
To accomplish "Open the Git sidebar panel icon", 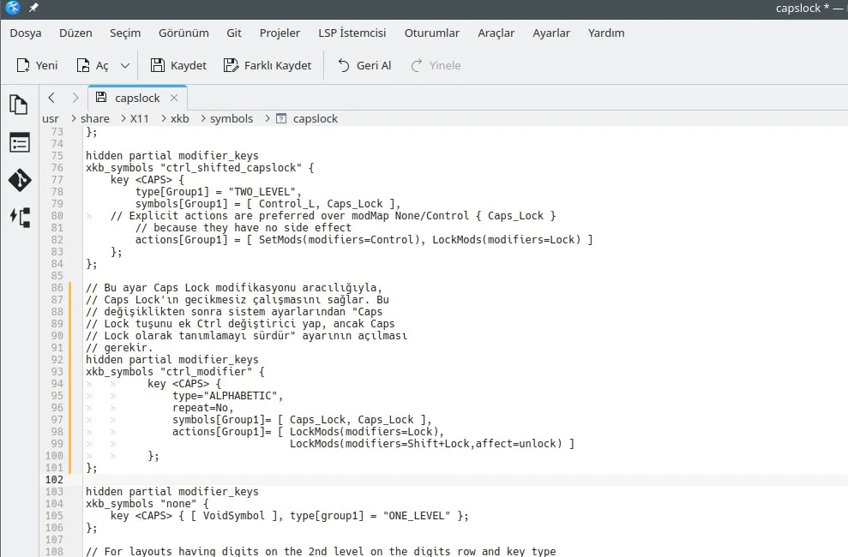I will tap(20, 181).
